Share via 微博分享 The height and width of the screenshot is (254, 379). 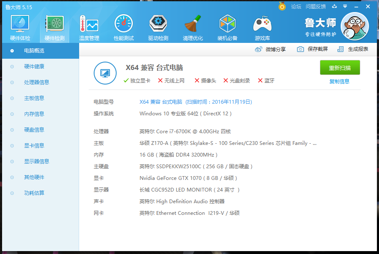click(270, 49)
